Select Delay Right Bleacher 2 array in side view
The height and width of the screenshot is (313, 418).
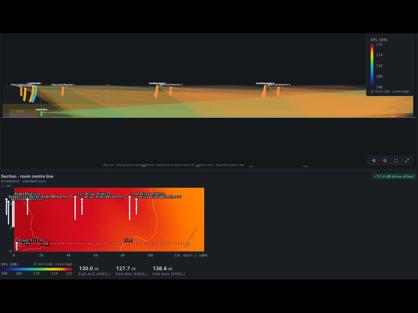click(170, 91)
